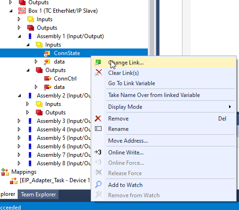This screenshot has width=239, height=210.
Task: Click the EIP_Adapter_Task mapping icon
Action: (x=14, y=180)
